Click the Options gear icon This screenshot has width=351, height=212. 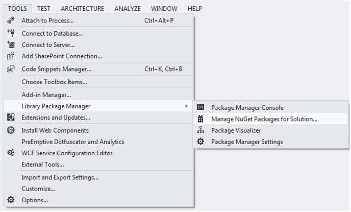11,200
